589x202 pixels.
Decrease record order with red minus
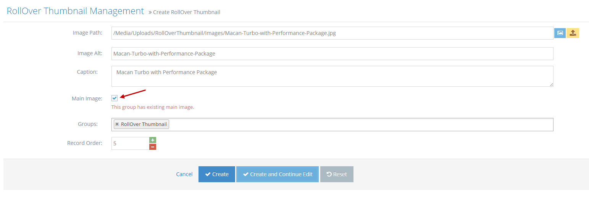pos(153,147)
